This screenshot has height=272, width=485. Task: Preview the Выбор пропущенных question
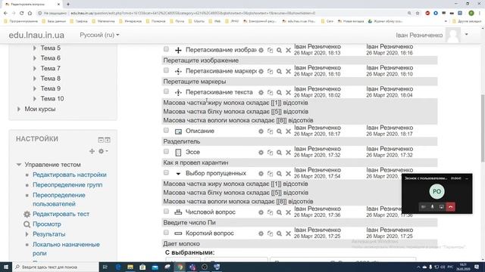279,174
